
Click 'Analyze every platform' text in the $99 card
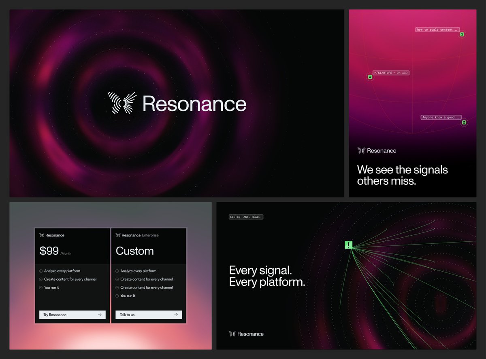pyautogui.click(x=62, y=271)
